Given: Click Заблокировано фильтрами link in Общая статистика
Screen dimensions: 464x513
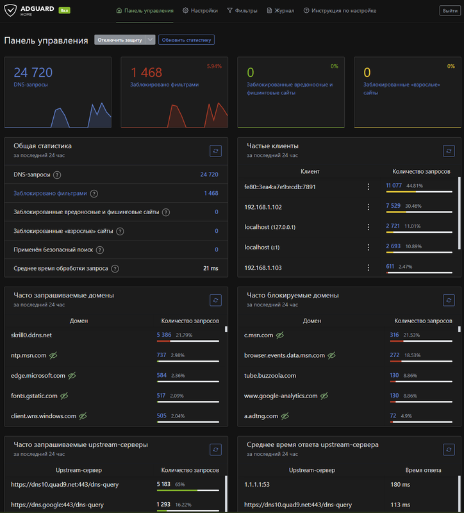Looking at the screenshot, I should [50, 194].
